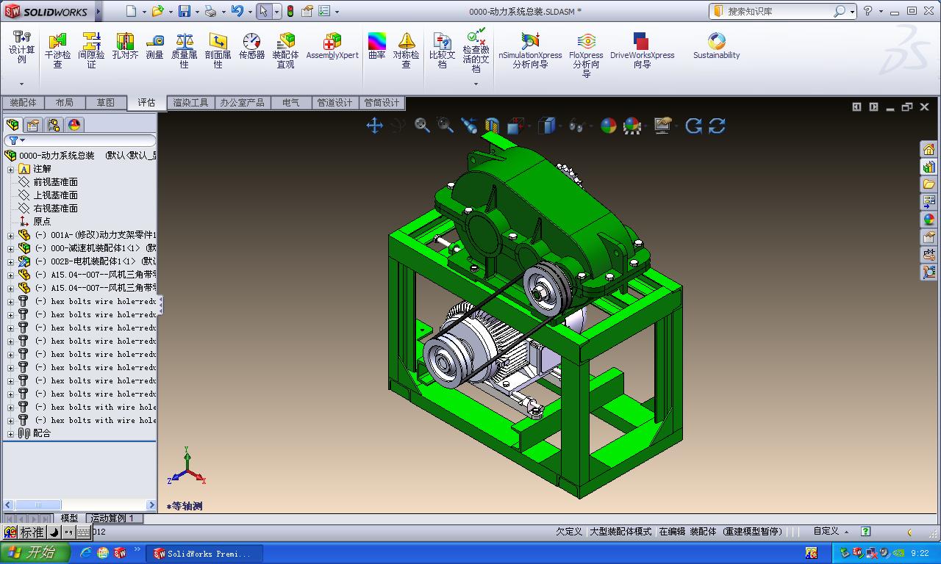Click the IME 标准 button

pyautogui.click(x=32, y=532)
